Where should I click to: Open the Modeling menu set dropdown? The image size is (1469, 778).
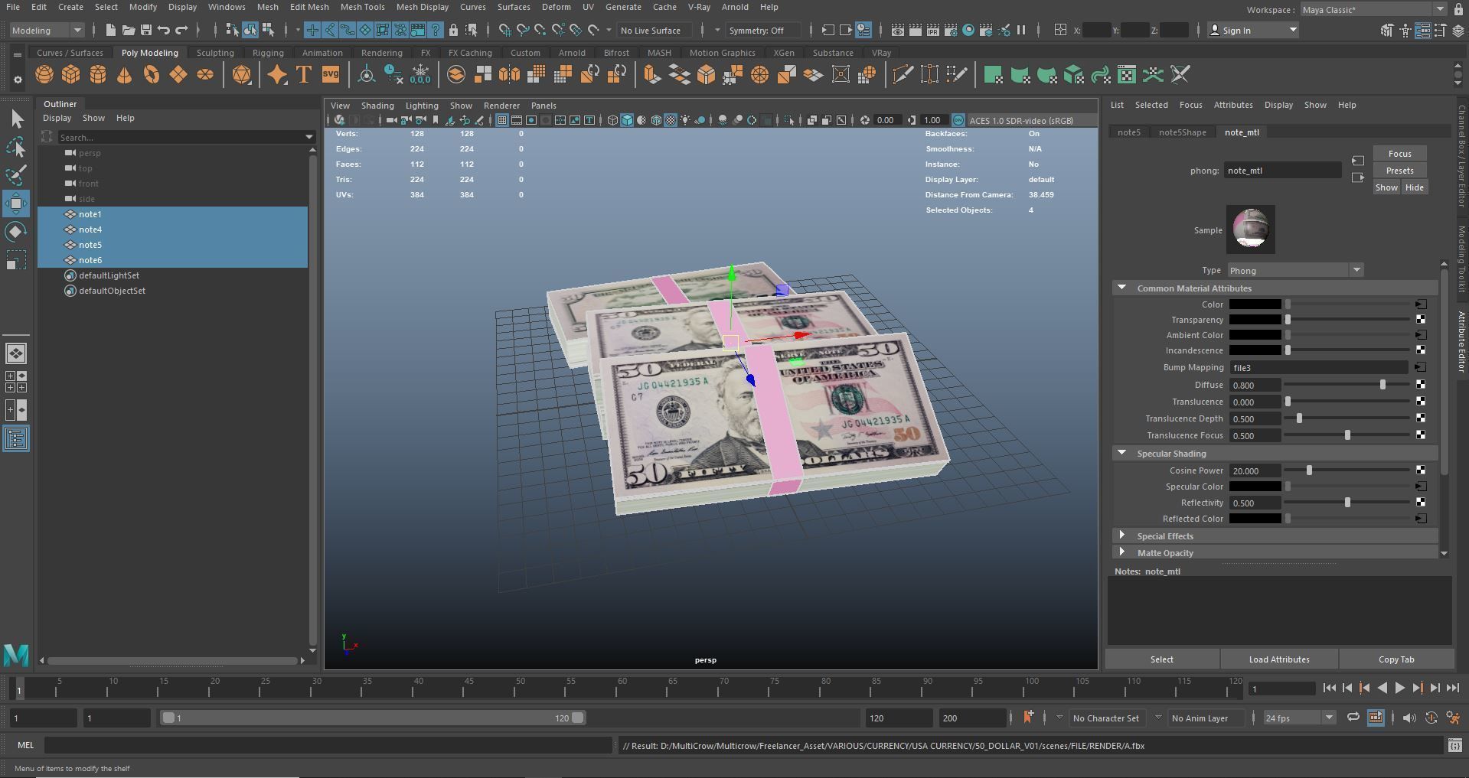tap(47, 30)
